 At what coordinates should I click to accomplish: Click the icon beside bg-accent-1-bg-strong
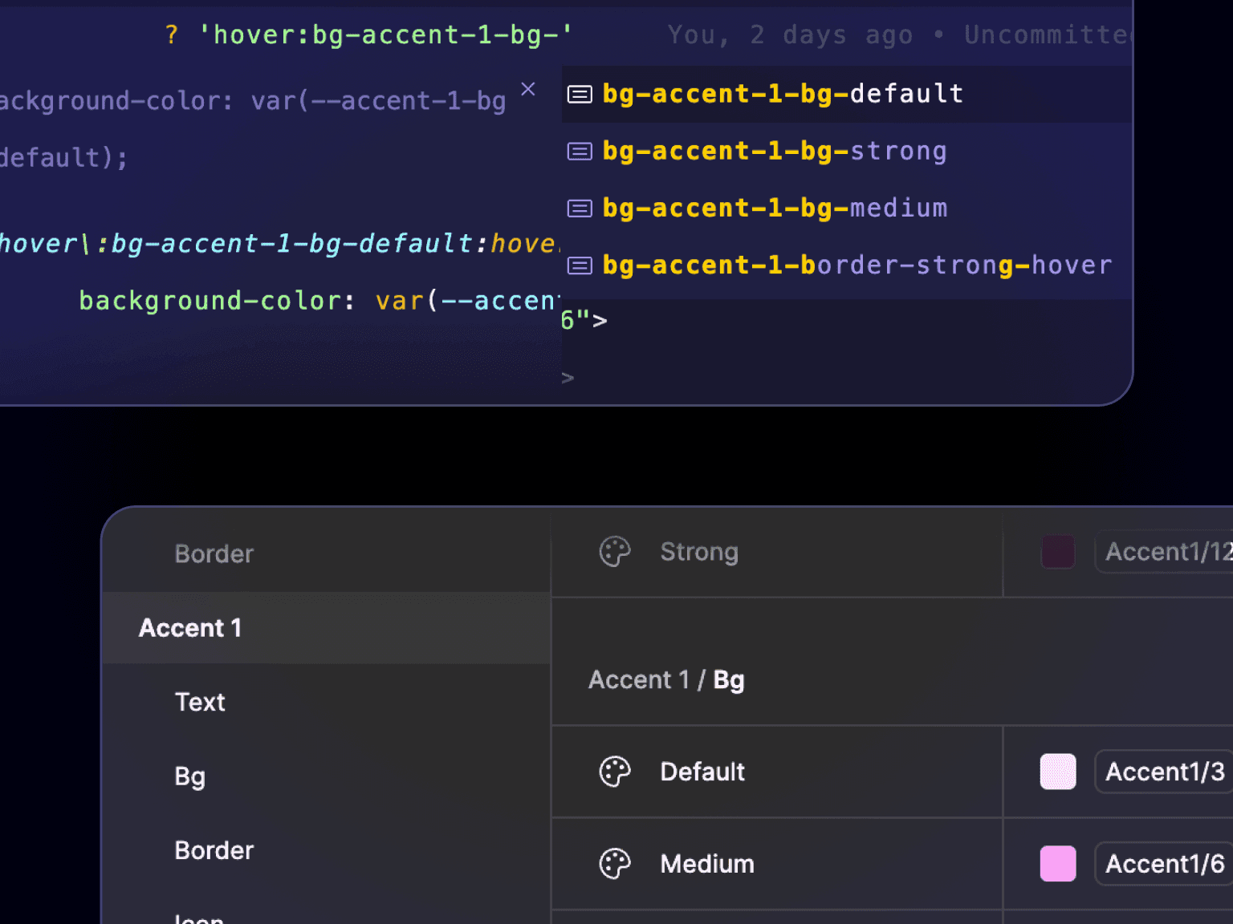[580, 152]
